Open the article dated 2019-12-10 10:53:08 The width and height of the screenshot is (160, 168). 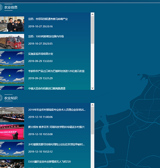(x=56, y=127)
